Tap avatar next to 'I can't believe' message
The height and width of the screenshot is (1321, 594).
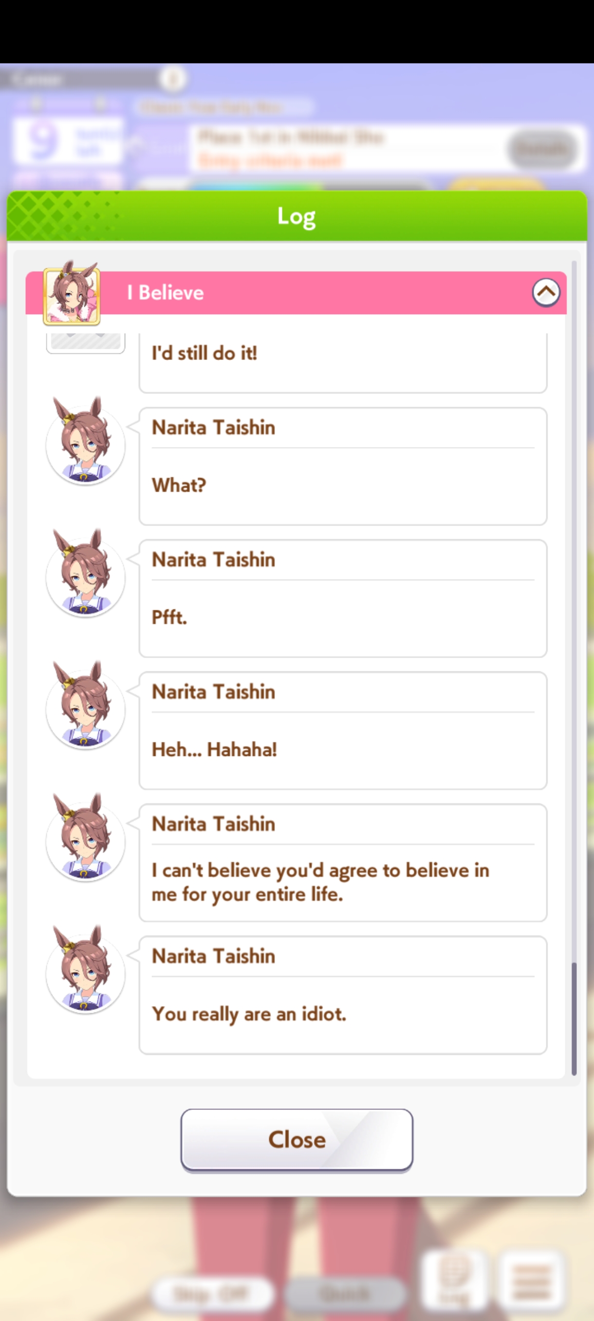[86, 838]
